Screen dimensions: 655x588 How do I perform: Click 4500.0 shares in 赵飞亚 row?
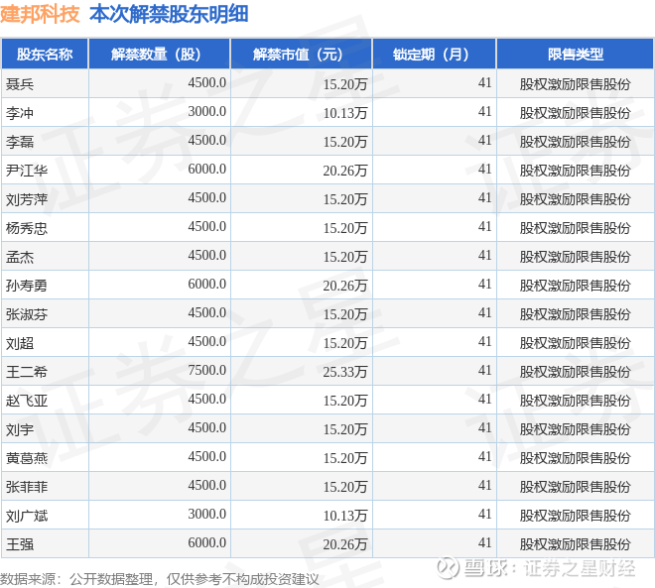(x=206, y=399)
